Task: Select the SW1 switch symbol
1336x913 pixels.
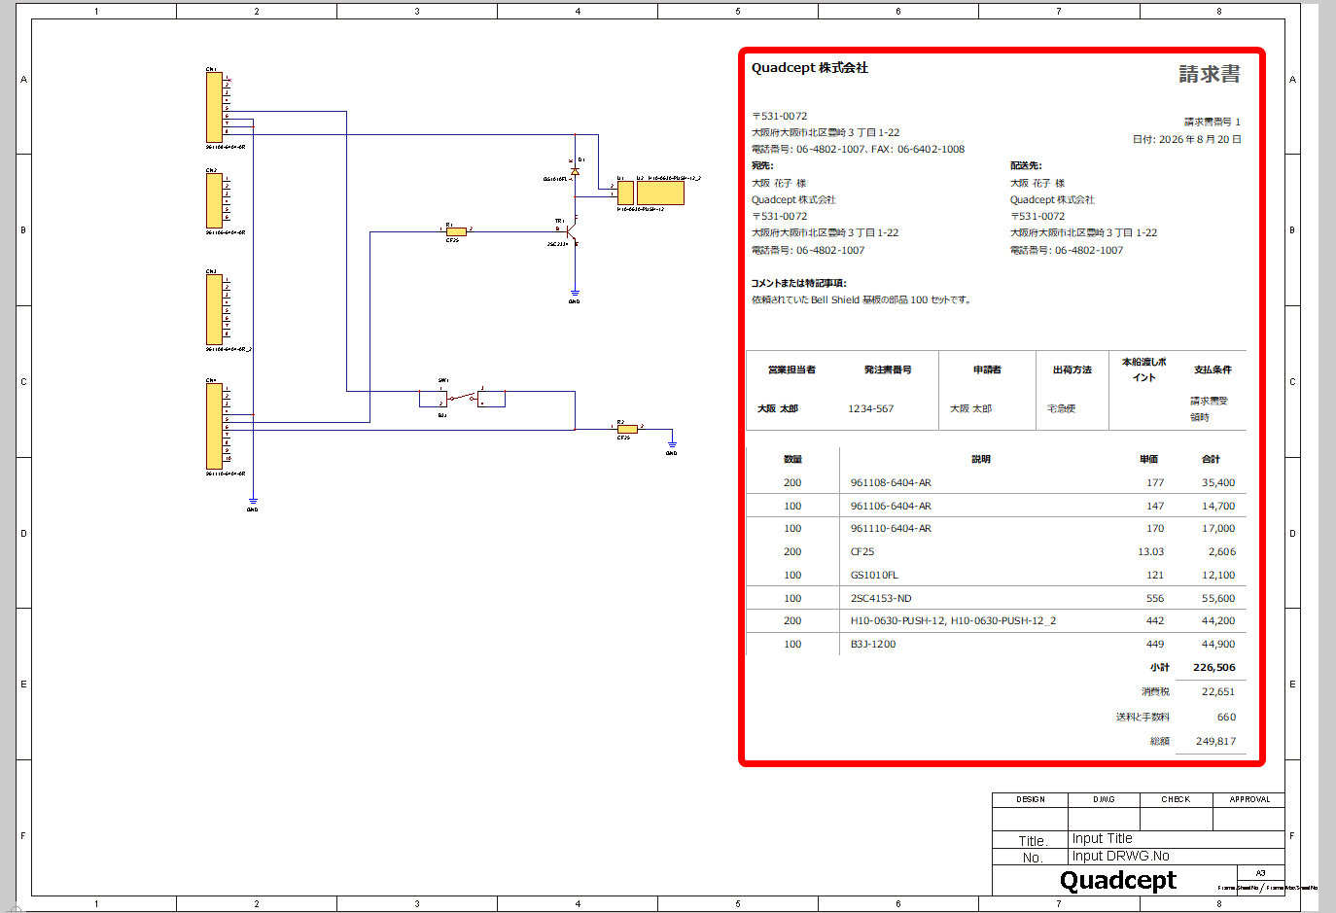Action: [x=462, y=398]
